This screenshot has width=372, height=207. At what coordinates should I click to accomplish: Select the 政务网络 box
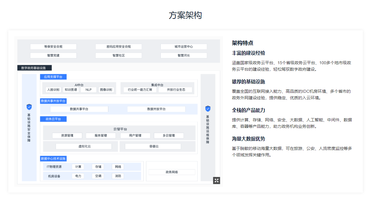[172, 172]
